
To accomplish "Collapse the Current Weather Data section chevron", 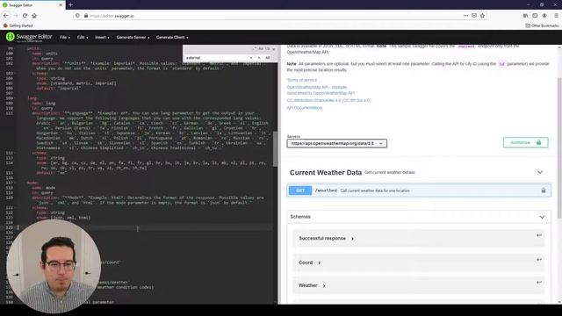I will (x=540, y=172).
